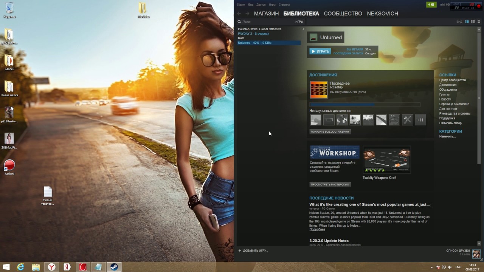Switch library to list view
The width and height of the screenshot is (484, 272).
tap(473, 22)
